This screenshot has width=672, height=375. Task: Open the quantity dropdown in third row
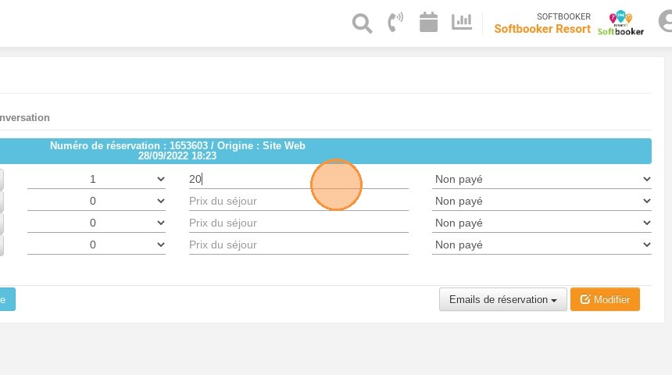point(96,223)
